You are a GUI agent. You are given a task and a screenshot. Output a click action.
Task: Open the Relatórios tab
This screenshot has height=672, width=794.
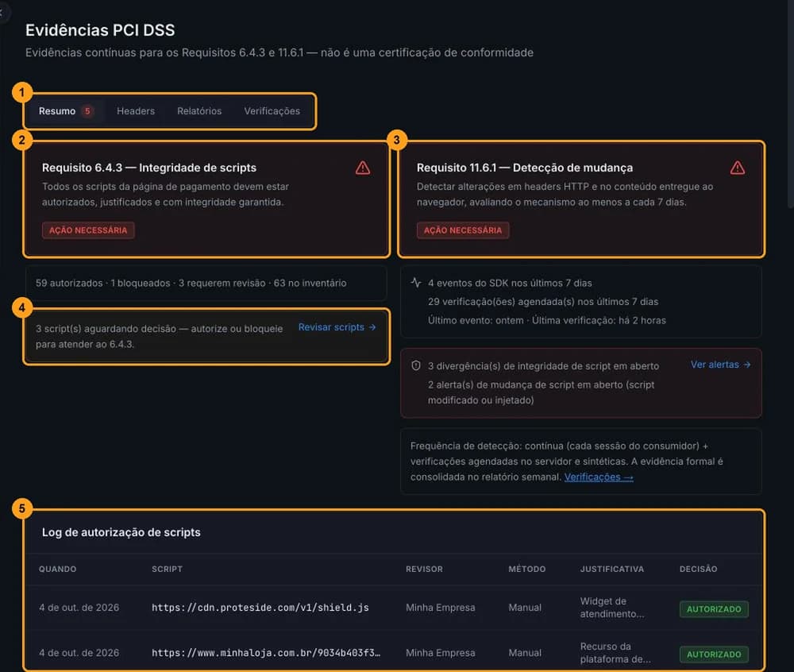(199, 111)
